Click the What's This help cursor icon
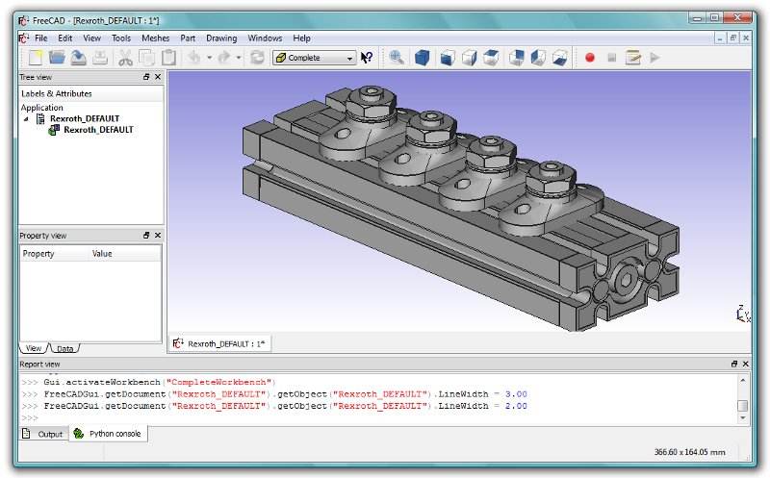This screenshot has width=770, height=478. tap(367, 58)
